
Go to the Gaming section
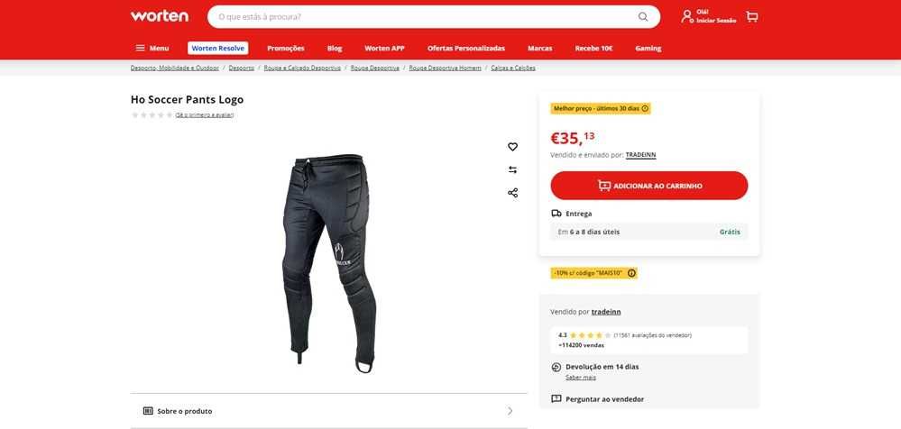coord(648,49)
